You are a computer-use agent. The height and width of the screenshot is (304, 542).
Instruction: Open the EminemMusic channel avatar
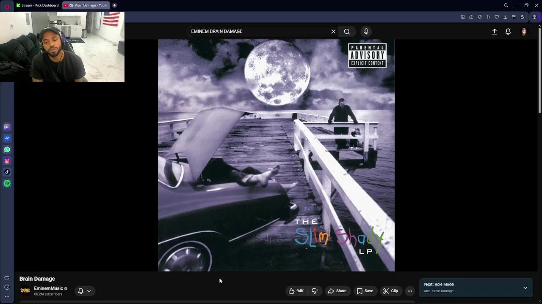25,290
